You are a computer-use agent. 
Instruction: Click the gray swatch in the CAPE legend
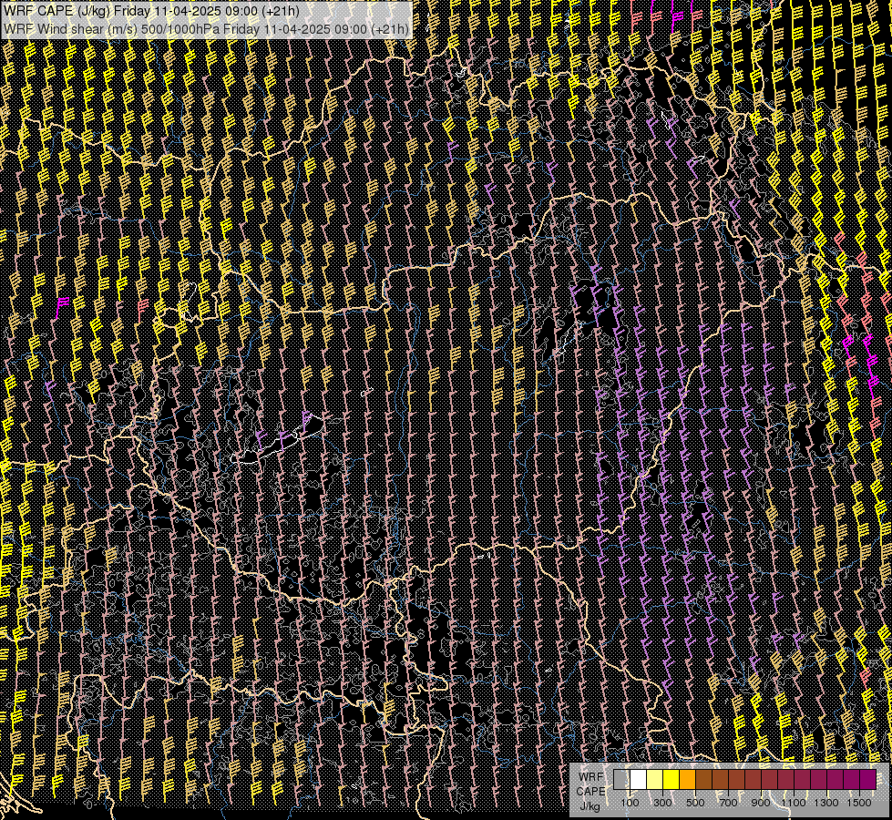coord(621,780)
